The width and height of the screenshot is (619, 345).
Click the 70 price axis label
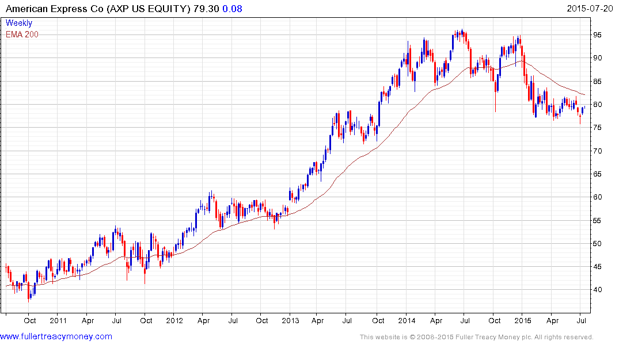597,151
